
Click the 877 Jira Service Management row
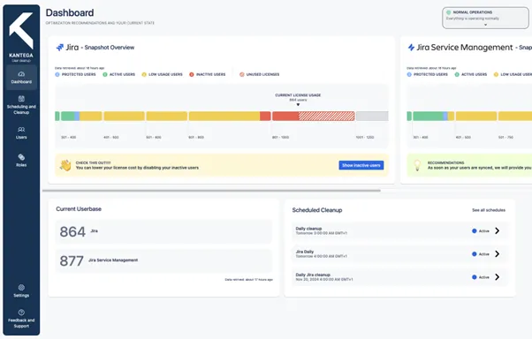(163, 260)
